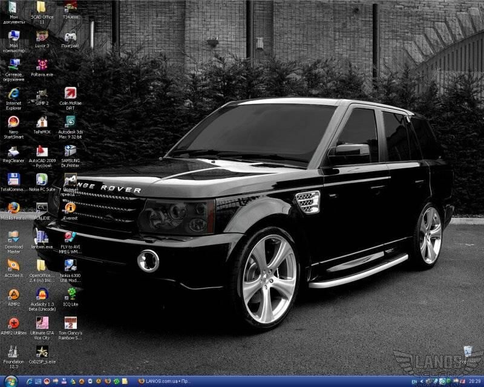Switch to LANOS.com.ua Firefox taskbar window

165,382
